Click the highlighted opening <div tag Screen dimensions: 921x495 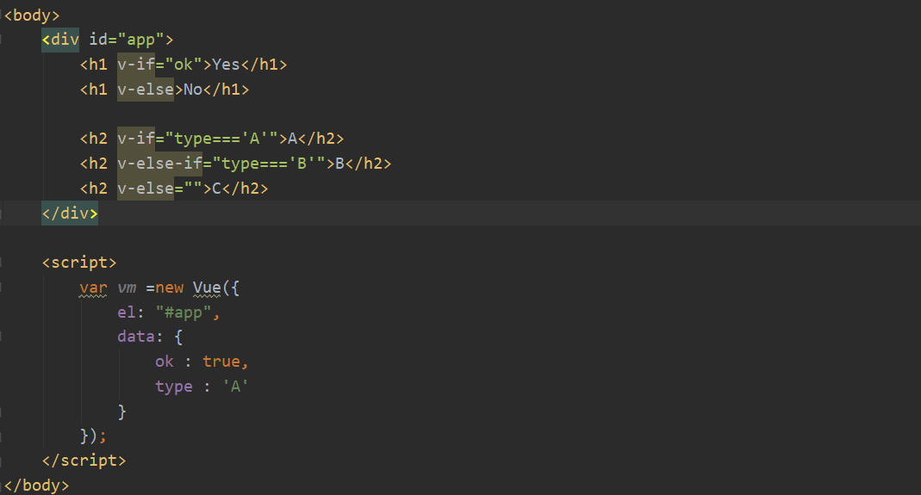coord(60,40)
